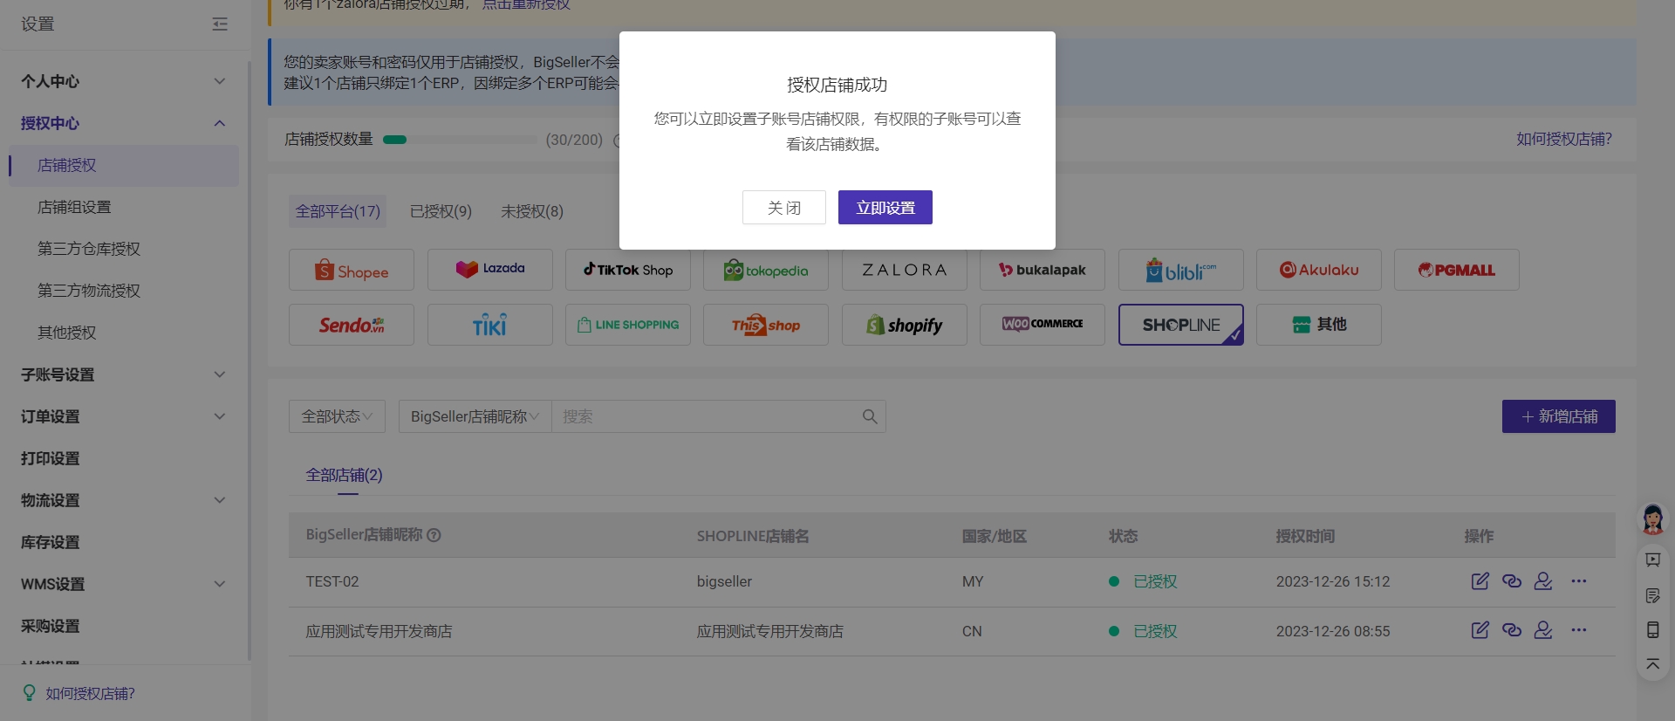Select the Tokopedia platform logo
The image size is (1675, 721).
point(766,270)
